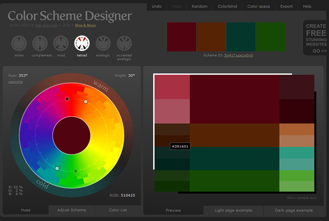This screenshot has height=221, width=329.
Task: Open the Light page example tab
Action: pyautogui.click(x=233, y=210)
